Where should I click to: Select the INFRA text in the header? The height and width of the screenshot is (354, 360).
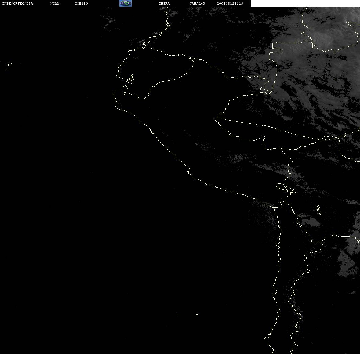(x=164, y=3)
